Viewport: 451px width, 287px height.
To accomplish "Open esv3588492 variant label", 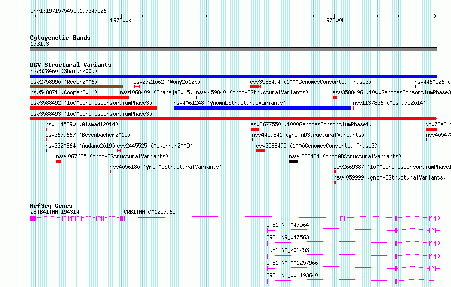I will [x=91, y=103].
